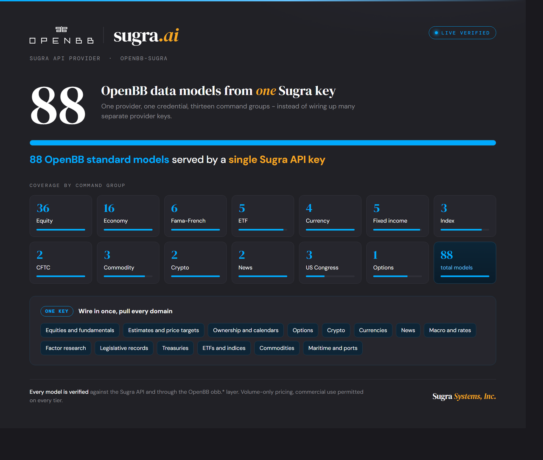The height and width of the screenshot is (460, 543).
Task: Select the ETFs and indices tag
Action: (x=224, y=348)
